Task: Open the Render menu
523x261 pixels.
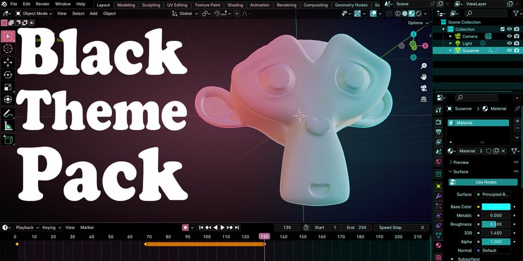Action: (x=42, y=4)
